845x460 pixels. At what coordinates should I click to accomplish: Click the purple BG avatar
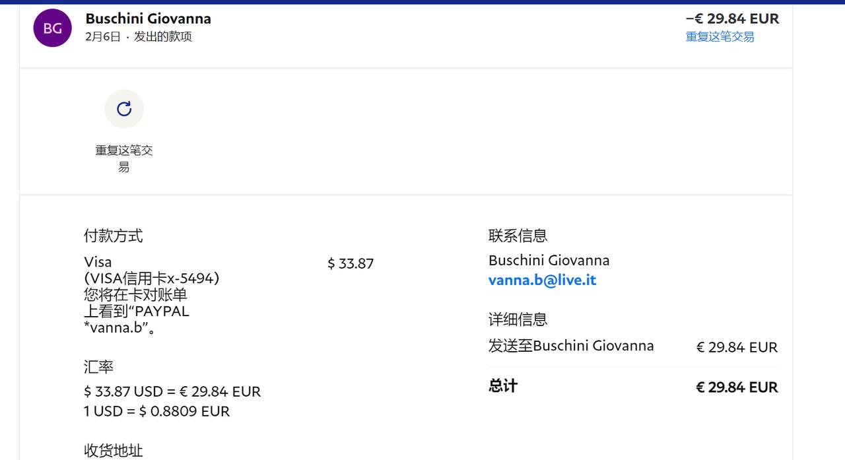(53, 28)
